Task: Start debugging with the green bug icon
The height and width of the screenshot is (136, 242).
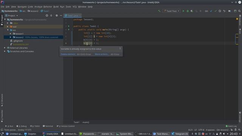Action: click(x=188, y=11)
